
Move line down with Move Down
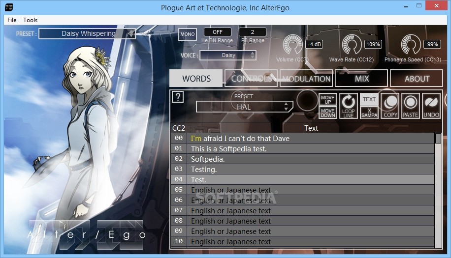click(x=327, y=113)
